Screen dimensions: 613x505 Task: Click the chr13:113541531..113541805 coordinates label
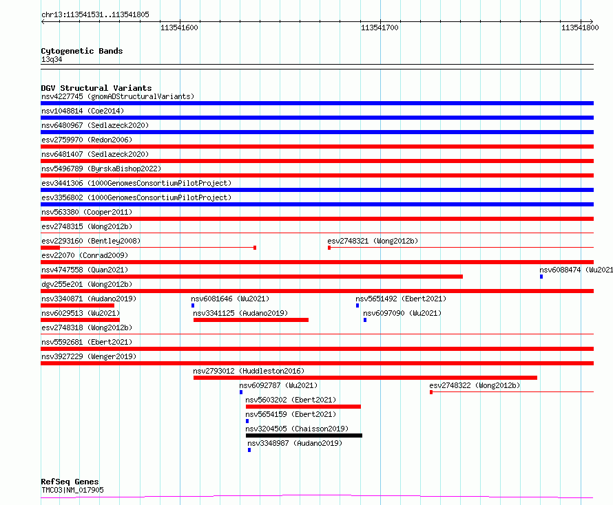[x=95, y=15]
